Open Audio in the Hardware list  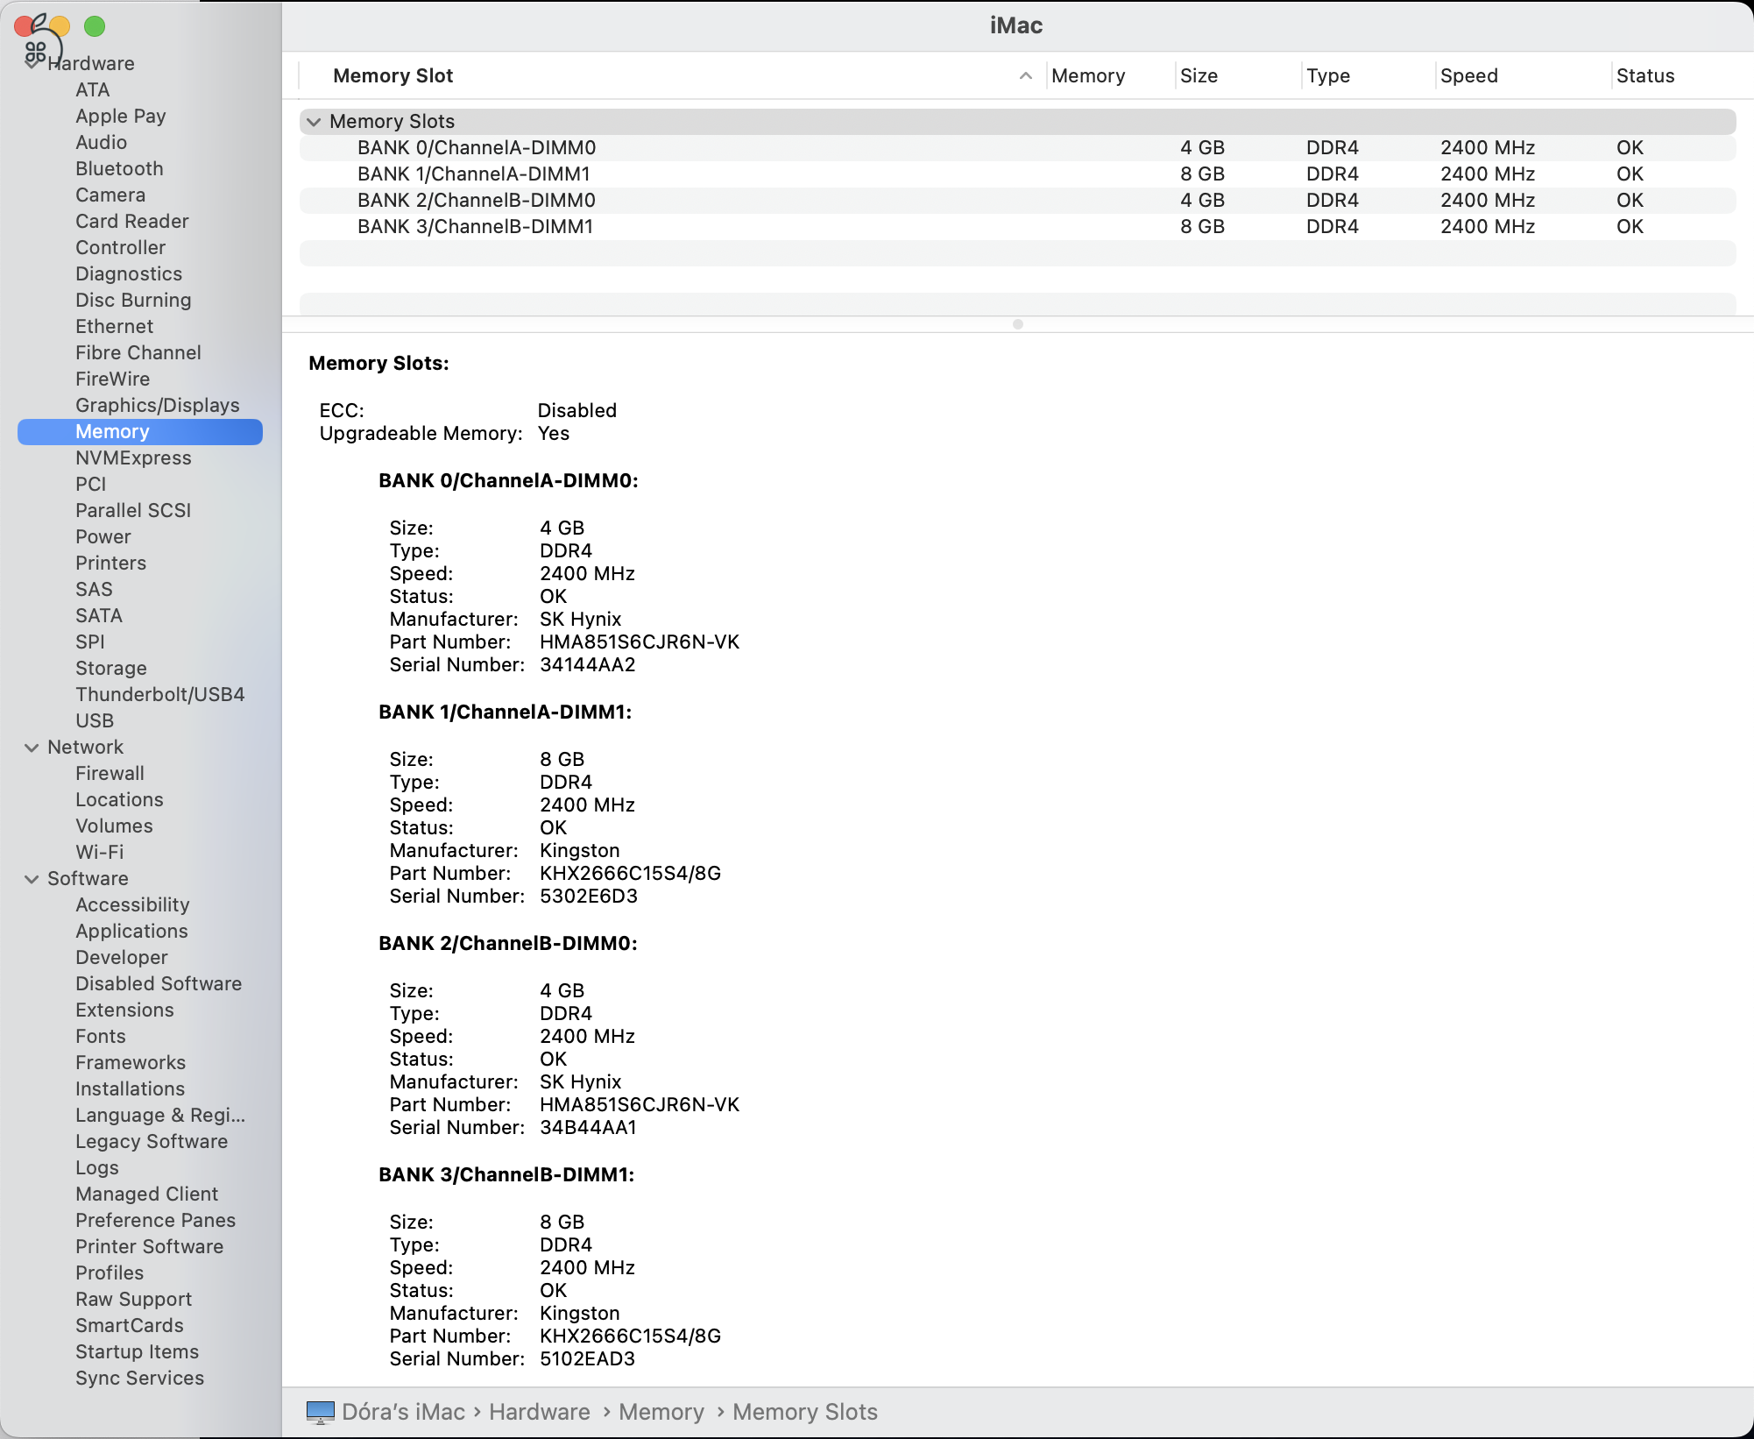click(x=101, y=143)
